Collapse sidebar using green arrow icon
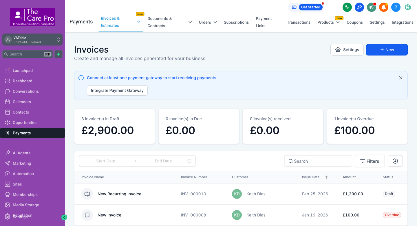This screenshot has height=226, width=417. [x=64, y=217]
